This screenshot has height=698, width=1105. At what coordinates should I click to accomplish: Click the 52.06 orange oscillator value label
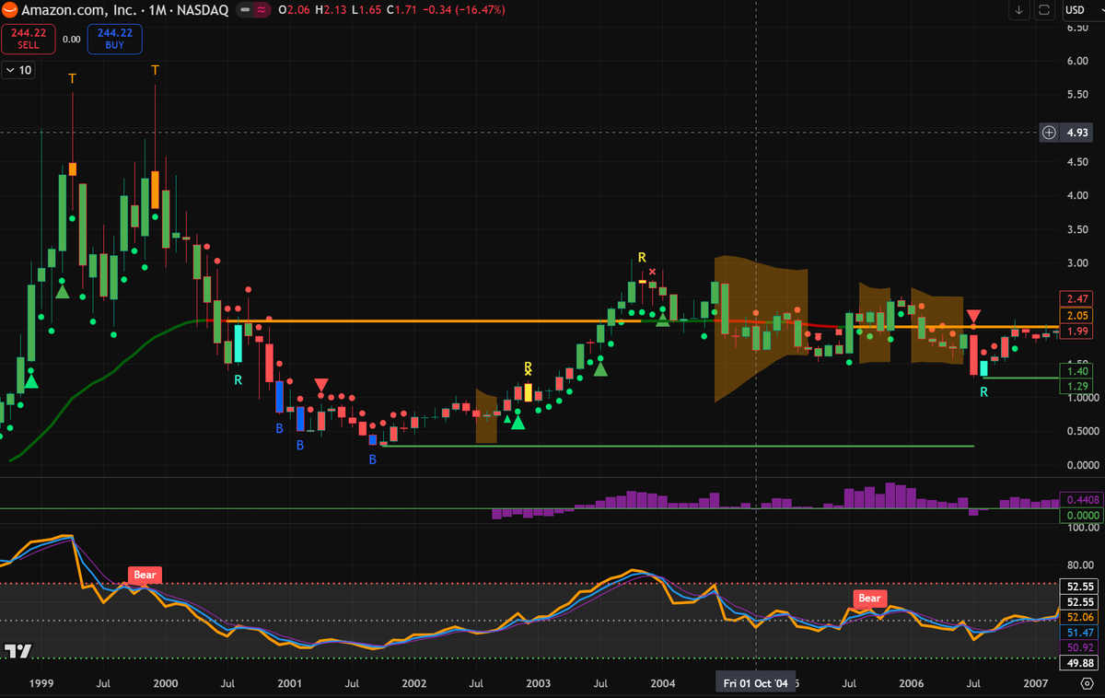click(1077, 617)
